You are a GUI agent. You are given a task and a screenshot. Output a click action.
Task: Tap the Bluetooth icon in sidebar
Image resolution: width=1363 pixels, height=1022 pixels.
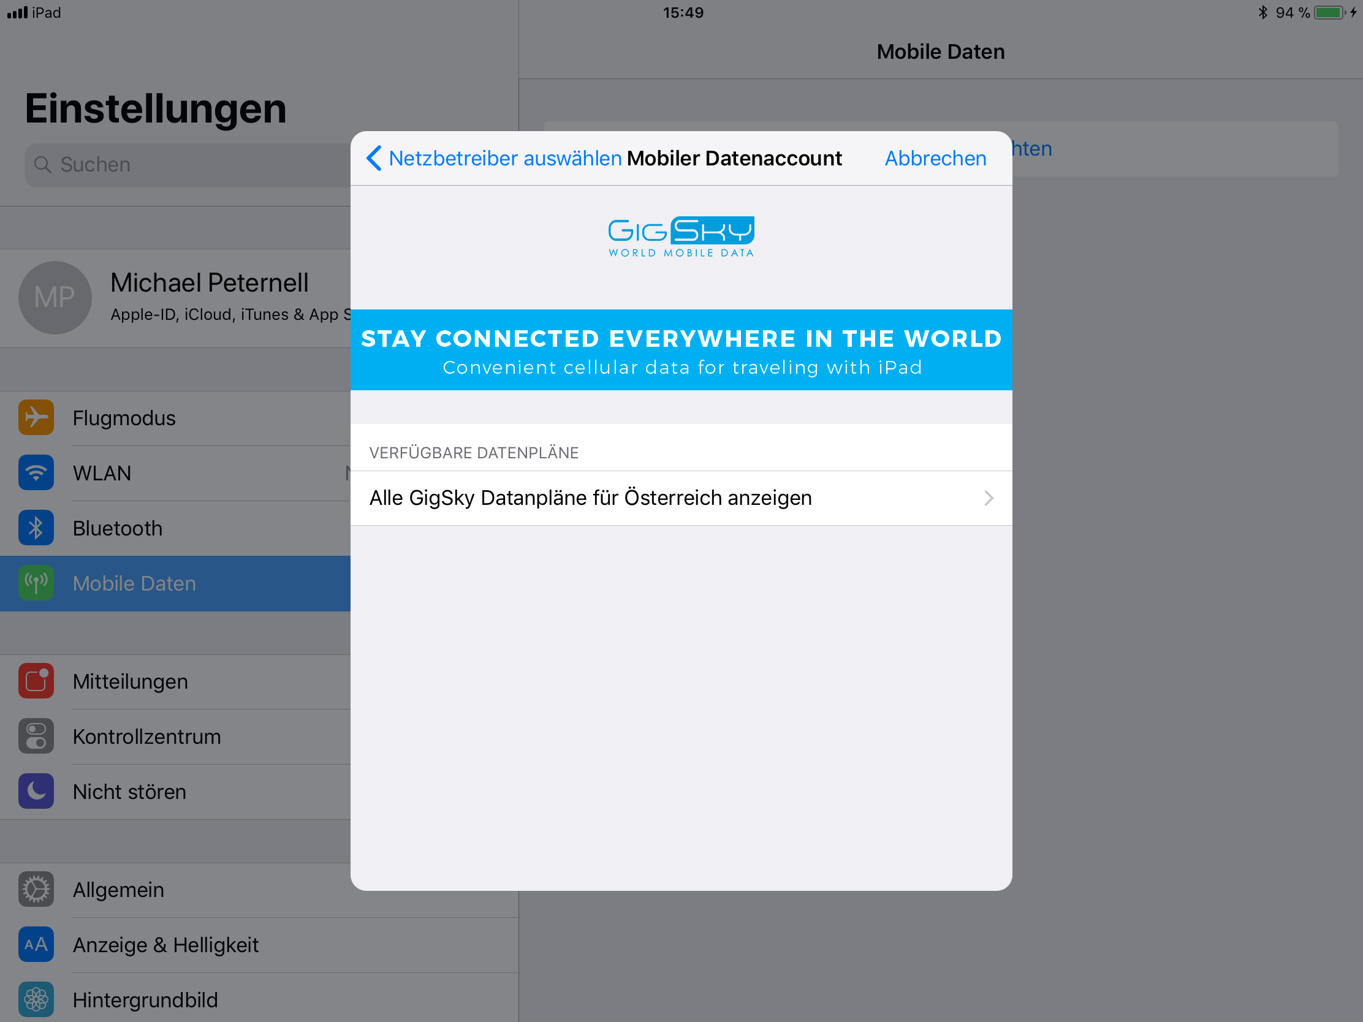pyautogui.click(x=36, y=528)
